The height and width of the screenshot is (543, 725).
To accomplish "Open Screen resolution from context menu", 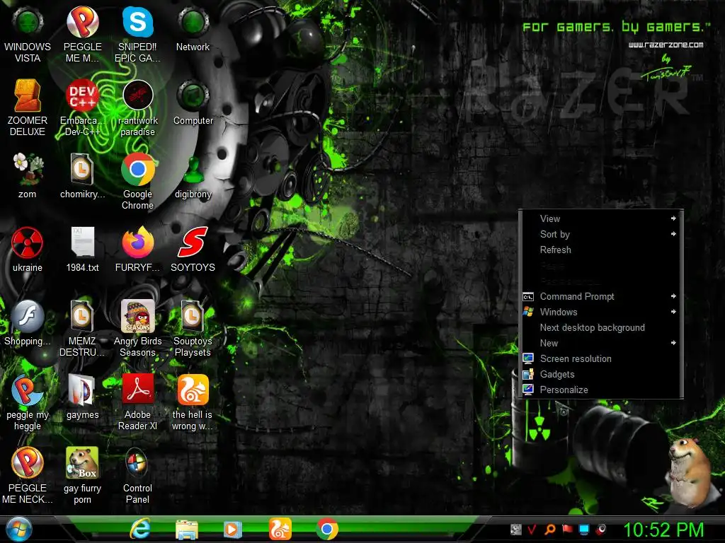I will coord(600,358).
